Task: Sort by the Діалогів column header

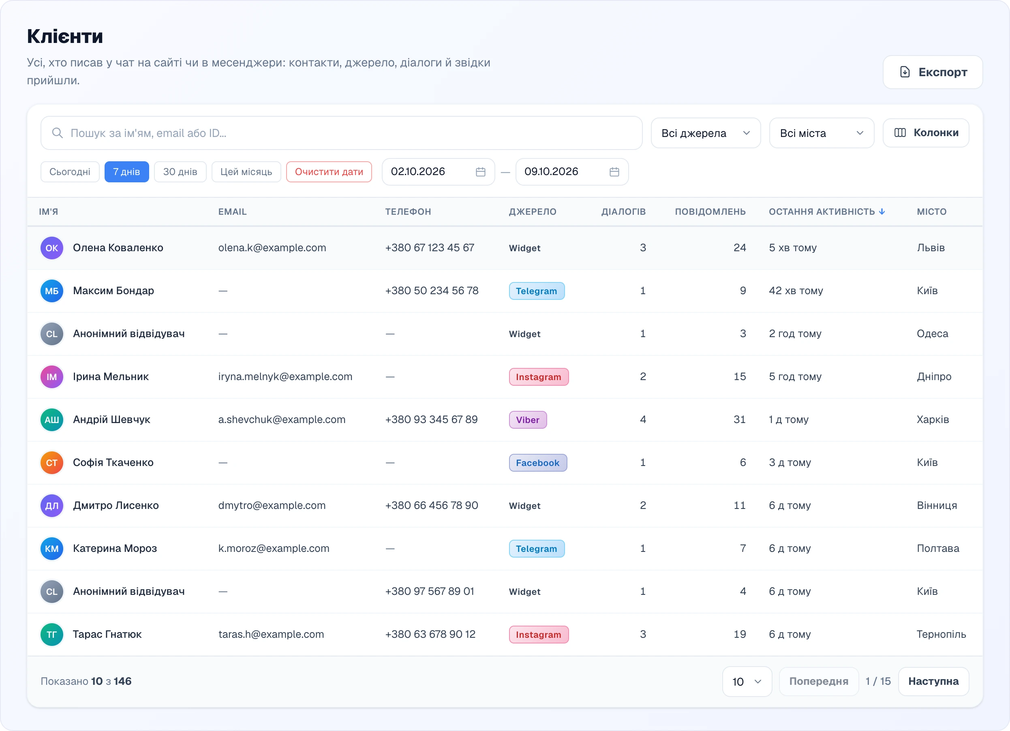Action: click(623, 212)
